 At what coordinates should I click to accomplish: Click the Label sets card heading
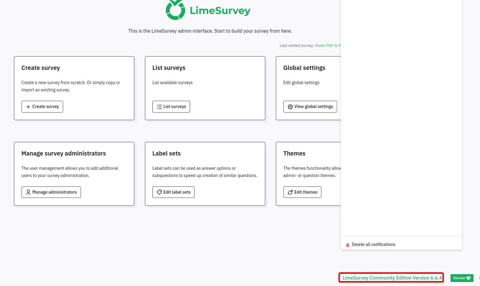166,153
